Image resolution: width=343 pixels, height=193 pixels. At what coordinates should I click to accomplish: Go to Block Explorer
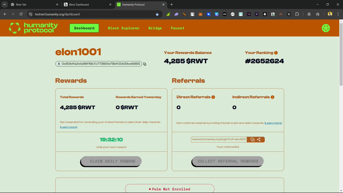pyautogui.click(x=123, y=28)
